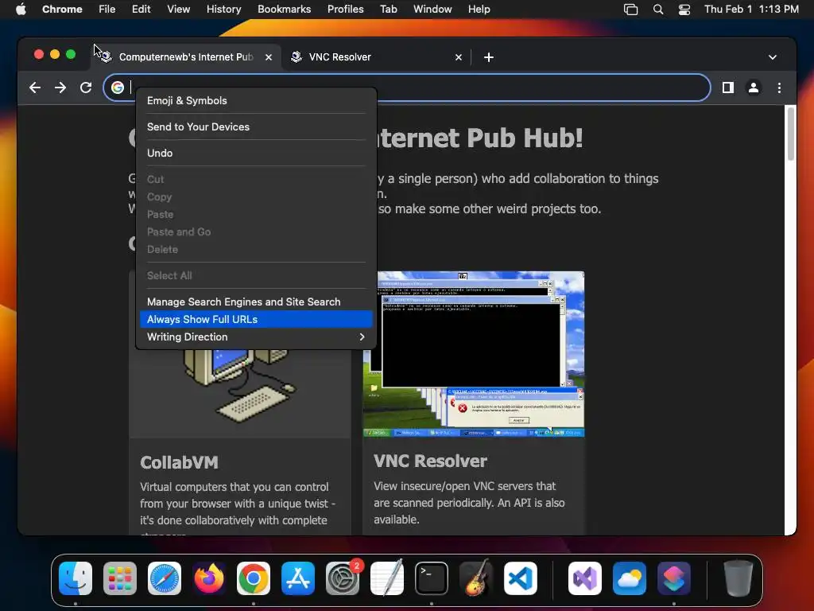This screenshot has width=814, height=611.
Task: Open the VNC Resolver heading link
Action: (x=430, y=461)
